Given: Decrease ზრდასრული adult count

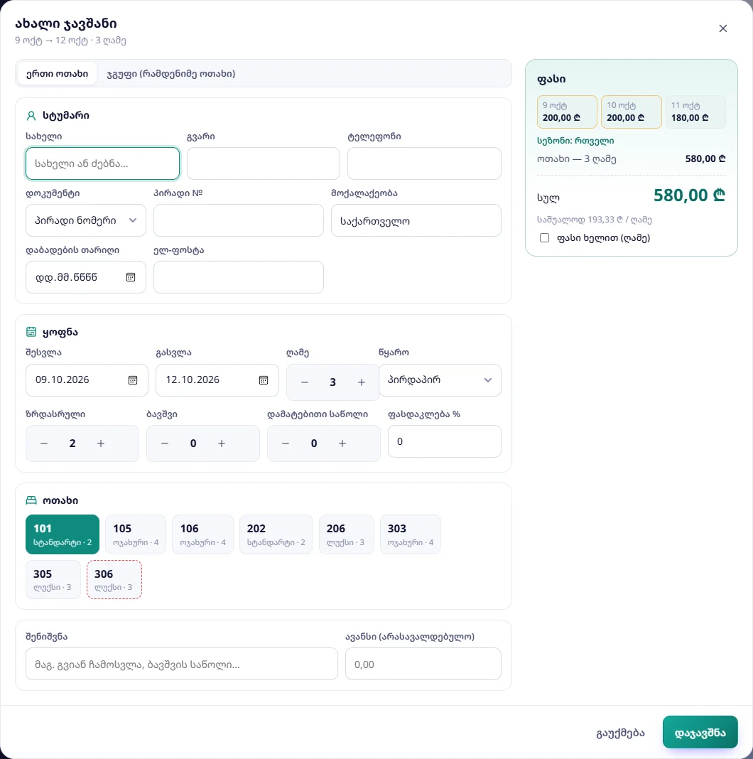Looking at the screenshot, I should (x=44, y=443).
